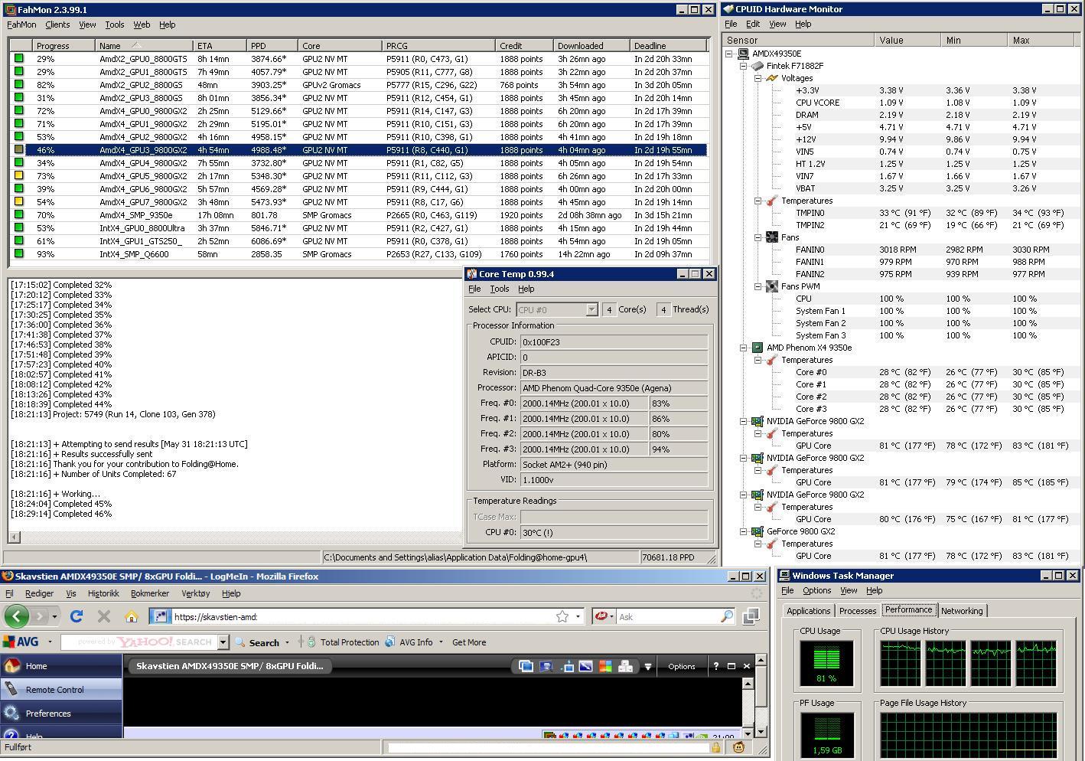1085x761 pixels.
Task: Click the AVG toolbar logo
Action: (21, 642)
